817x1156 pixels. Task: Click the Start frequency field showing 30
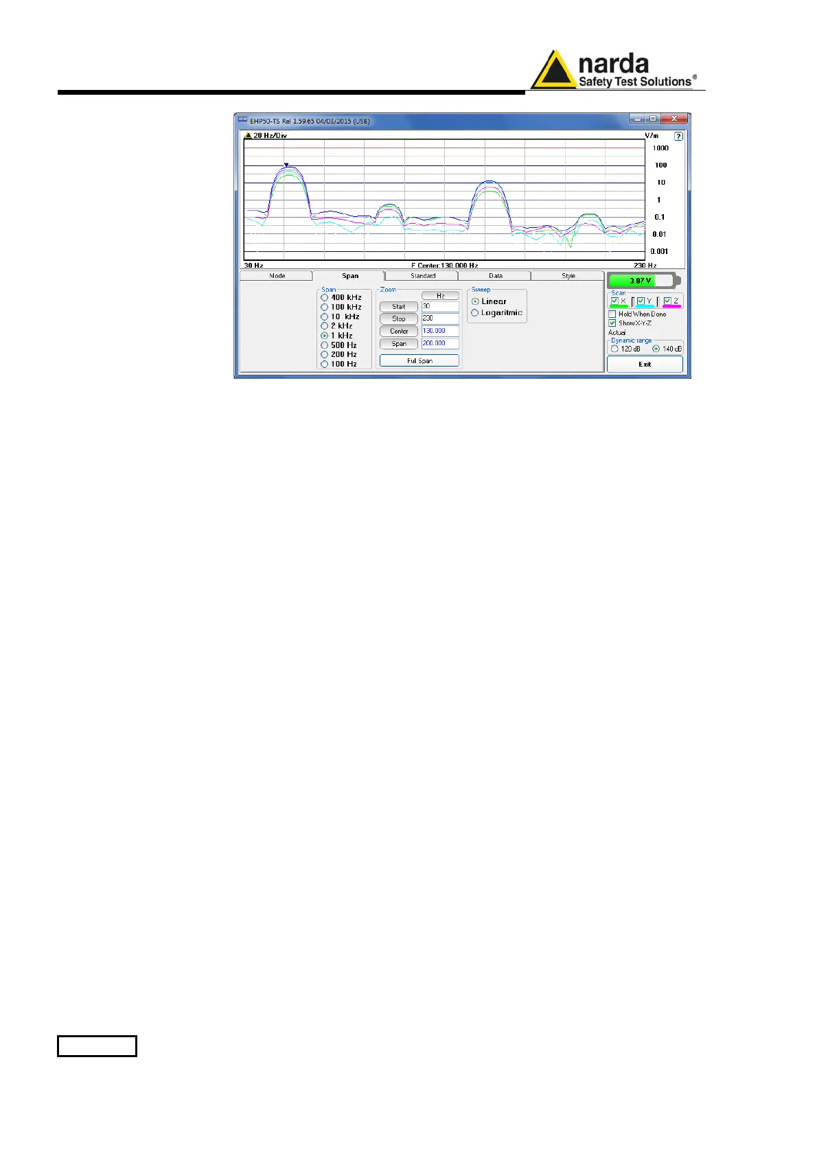click(440, 307)
